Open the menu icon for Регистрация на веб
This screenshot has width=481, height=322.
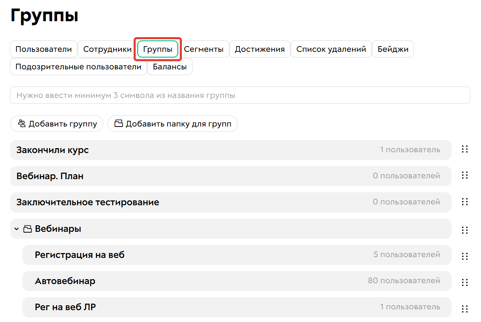465,256
